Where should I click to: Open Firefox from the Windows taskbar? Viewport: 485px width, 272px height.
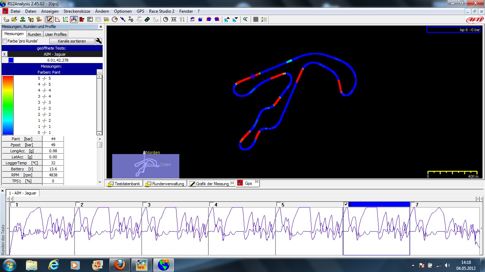tap(119, 265)
